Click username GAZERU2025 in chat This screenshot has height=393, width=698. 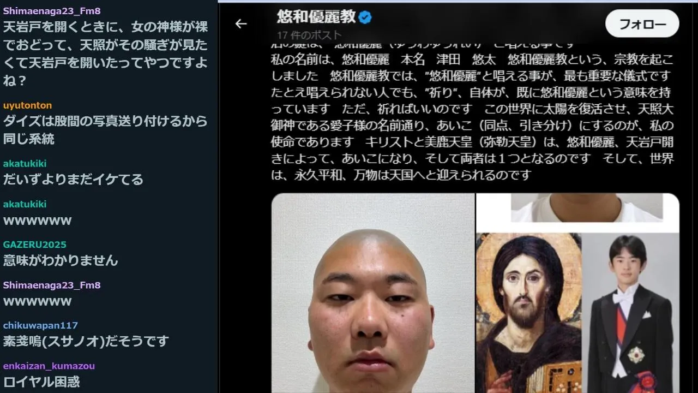(x=34, y=245)
